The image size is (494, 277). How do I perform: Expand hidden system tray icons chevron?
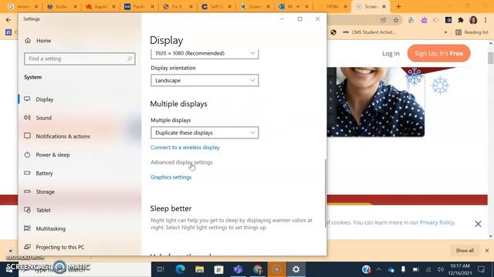coord(379,269)
